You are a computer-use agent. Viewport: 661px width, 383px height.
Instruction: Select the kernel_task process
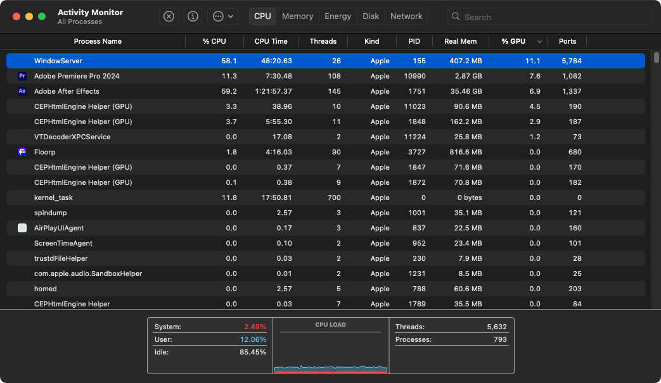point(326,198)
